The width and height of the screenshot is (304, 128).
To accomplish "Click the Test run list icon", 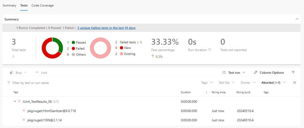I will 224,73.
